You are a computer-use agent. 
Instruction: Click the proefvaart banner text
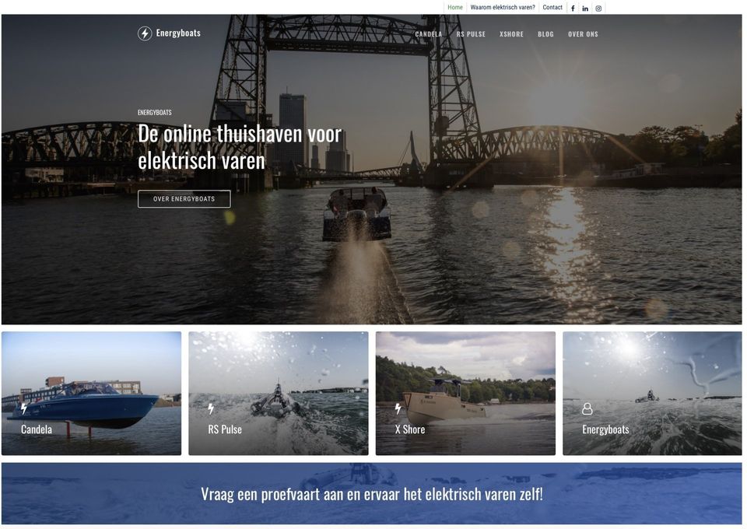click(372, 494)
